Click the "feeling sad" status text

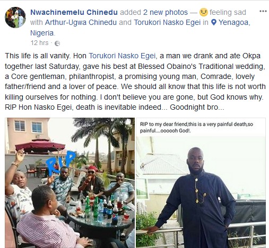tap(228, 12)
